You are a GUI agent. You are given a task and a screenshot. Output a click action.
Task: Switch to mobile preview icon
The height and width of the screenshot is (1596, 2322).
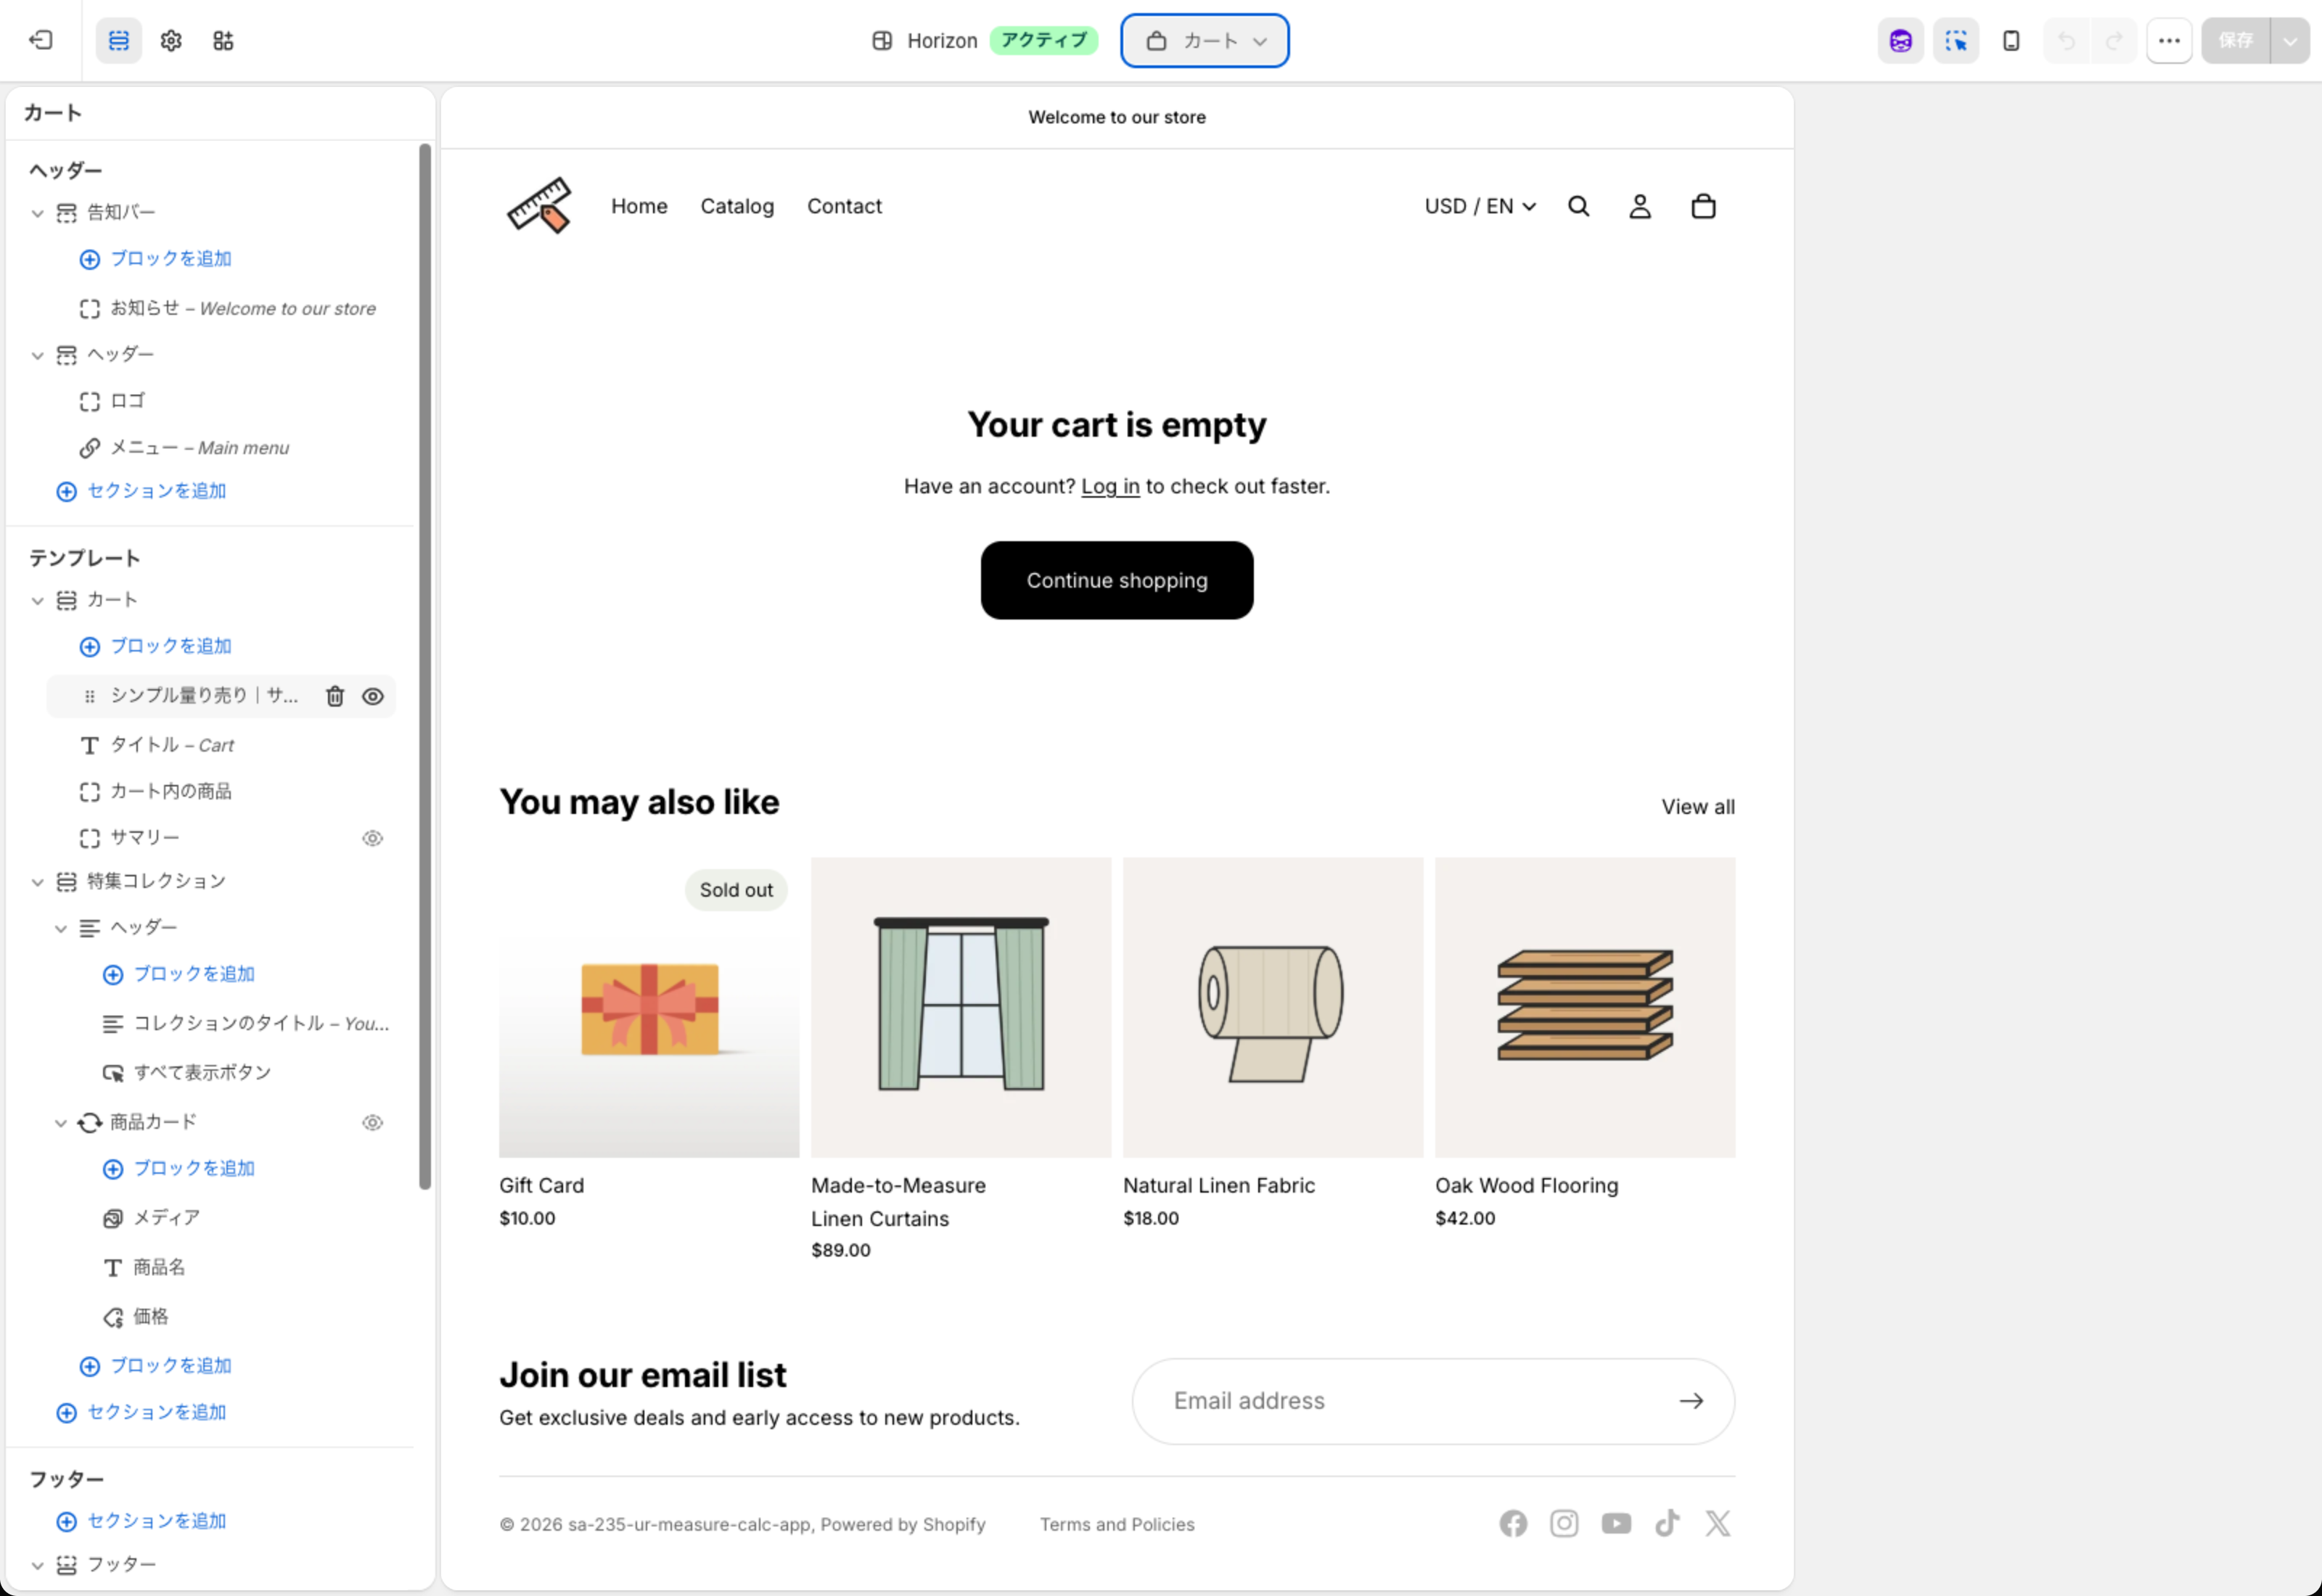(2011, 41)
